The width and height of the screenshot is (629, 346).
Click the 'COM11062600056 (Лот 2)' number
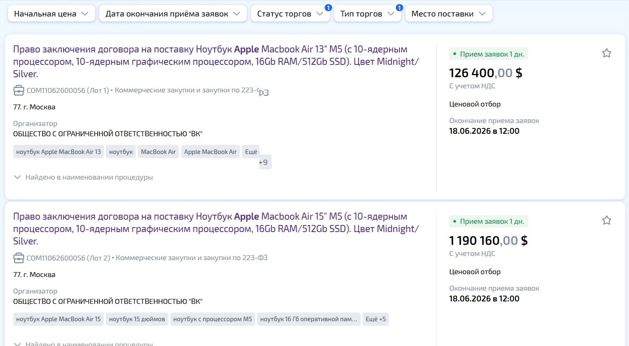68,258
